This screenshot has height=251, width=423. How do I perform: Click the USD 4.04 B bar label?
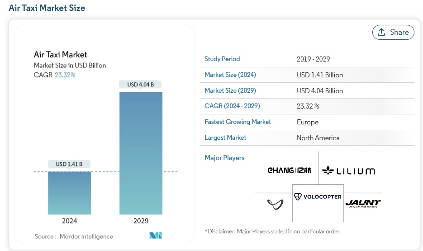pos(140,85)
